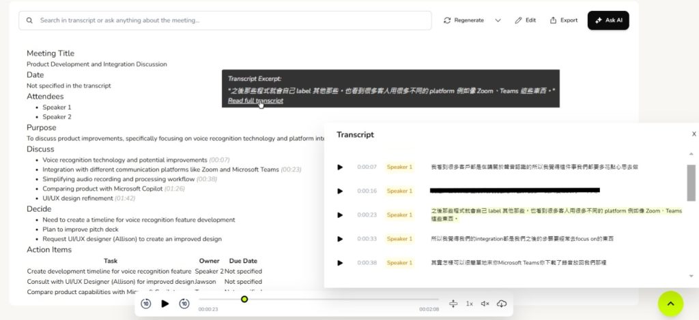This screenshot has height=320, width=699.
Task: Click 'Plan to improve pitch deck' item
Action: (81, 229)
